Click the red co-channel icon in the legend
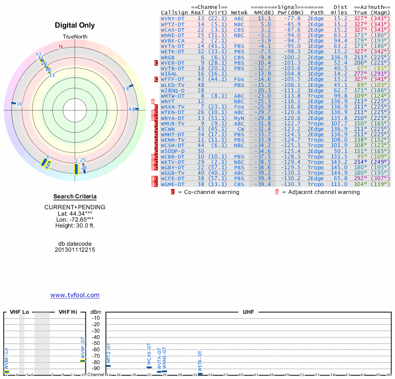This screenshot has width=395, height=379. pyautogui.click(x=172, y=192)
